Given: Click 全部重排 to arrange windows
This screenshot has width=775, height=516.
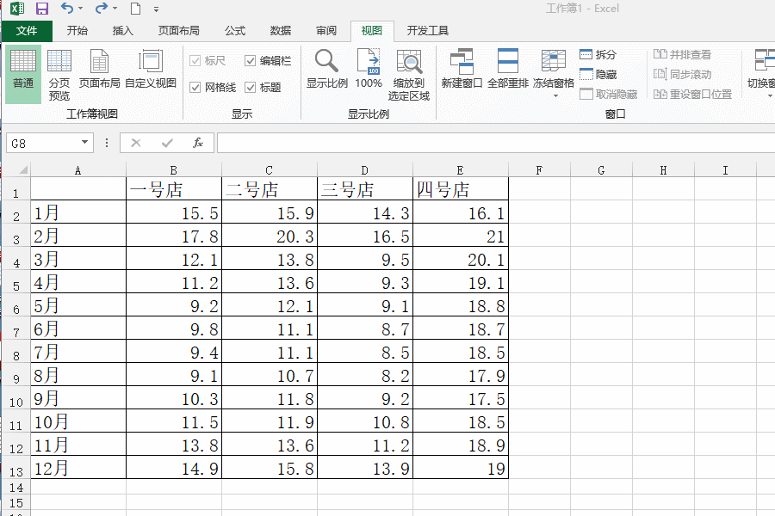Looking at the screenshot, I should [507, 69].
